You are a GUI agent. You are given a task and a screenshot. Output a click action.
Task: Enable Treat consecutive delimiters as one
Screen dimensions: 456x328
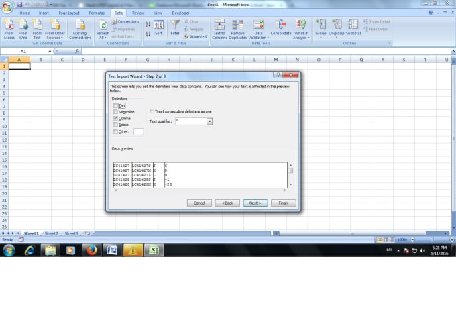click(x=152, y=111)
